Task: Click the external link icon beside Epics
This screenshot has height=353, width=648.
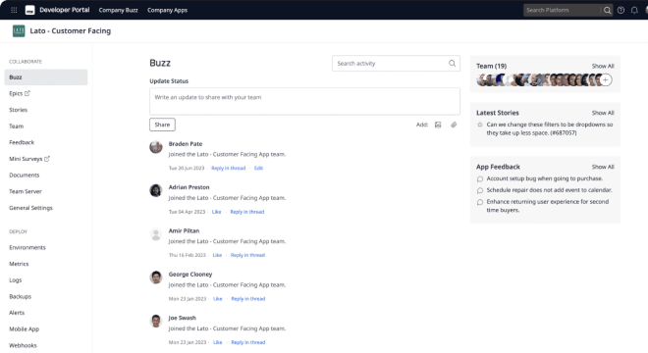Action: 27,93
